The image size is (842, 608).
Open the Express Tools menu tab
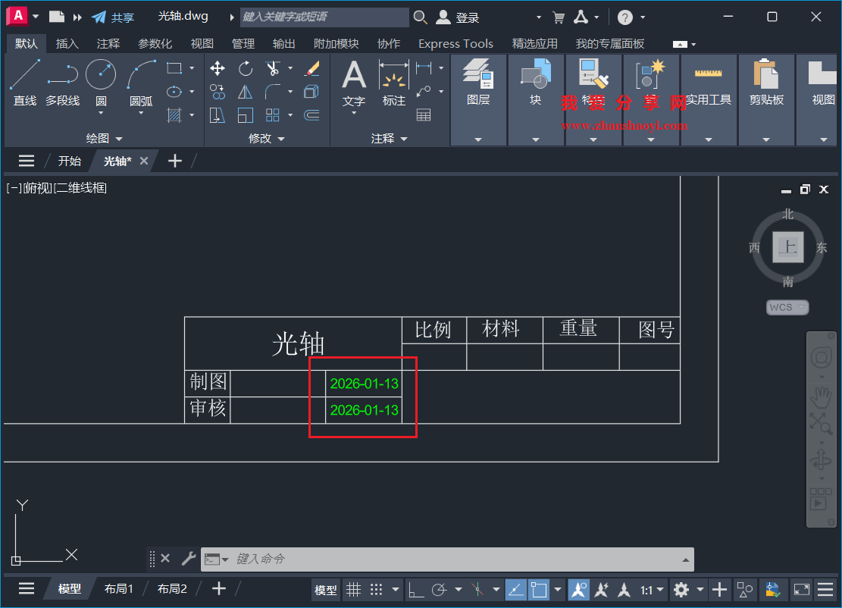455,43
